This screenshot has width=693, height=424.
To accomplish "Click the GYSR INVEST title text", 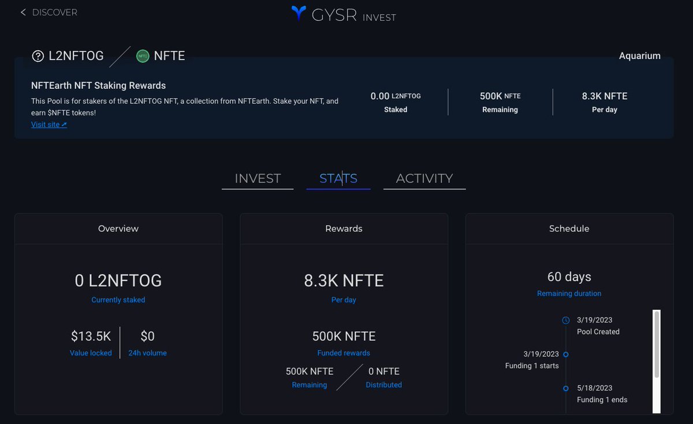I will pos(354,16).
